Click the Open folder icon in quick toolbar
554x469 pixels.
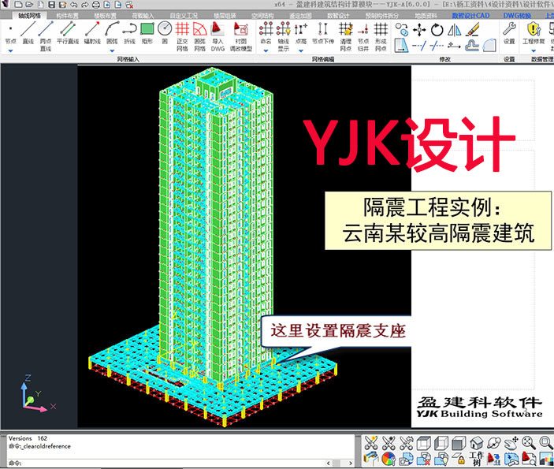(x=29, y=5)
